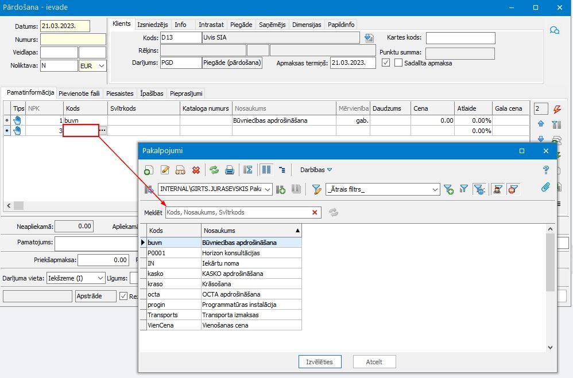Click the printer icon in Pakalpojumi
The image size is (573, 378).
(x=230, y=170)
